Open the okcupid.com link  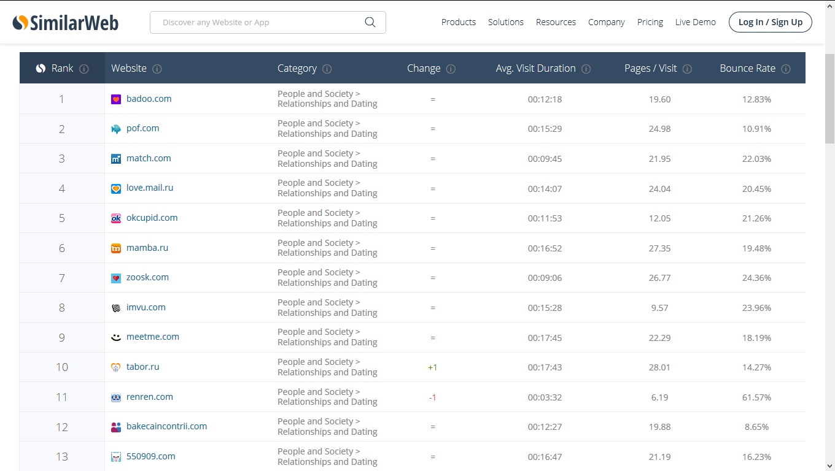[152, 218]
